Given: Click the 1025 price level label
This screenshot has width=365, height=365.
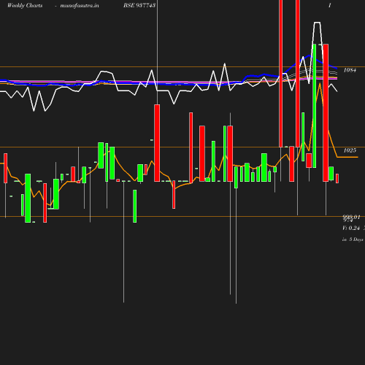Looking at the screenshot, I should pos(350,150).
